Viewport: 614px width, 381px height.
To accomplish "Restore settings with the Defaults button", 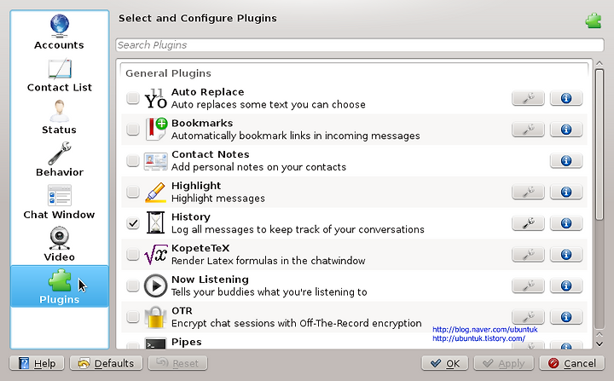I will click(x=106, y=363).
